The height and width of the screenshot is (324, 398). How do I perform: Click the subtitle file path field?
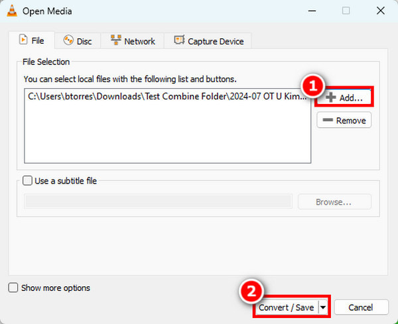tap(158, 201)
